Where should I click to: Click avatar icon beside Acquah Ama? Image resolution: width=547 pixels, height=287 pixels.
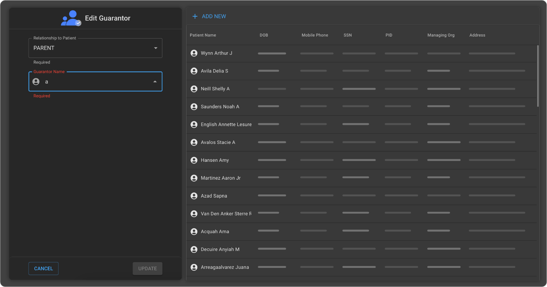(x=194, y=231)
